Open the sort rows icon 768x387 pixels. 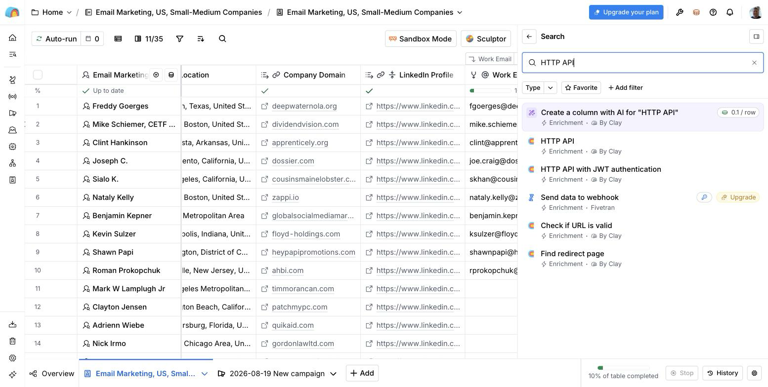coord(201,39)
